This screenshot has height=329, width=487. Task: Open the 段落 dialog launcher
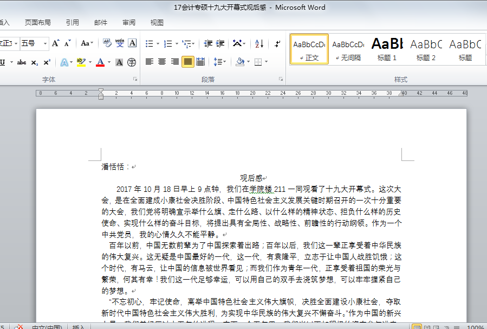281,80
